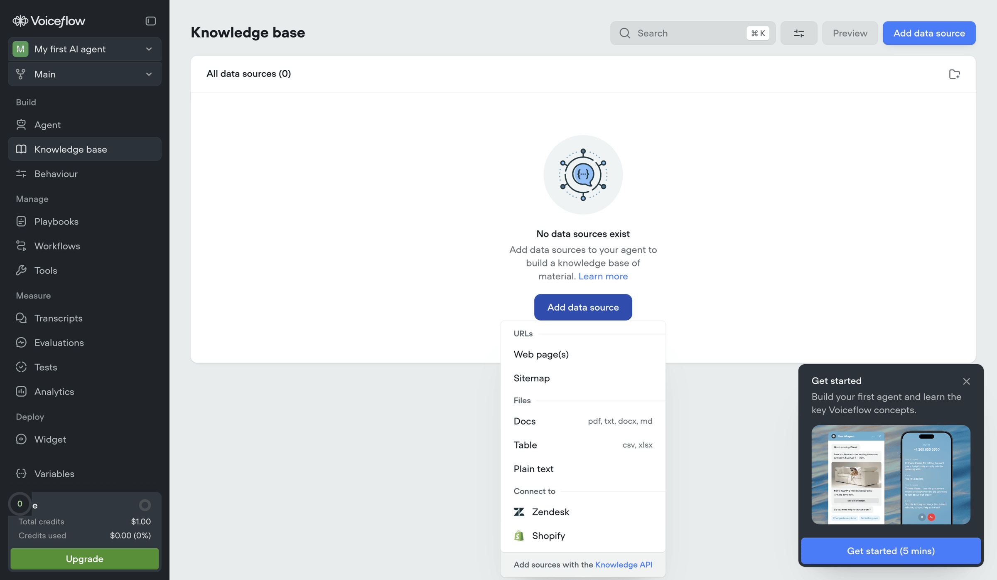Click the user avatar circle labeled 0
This screenshot has height=580, width=997.
point(20,504)
